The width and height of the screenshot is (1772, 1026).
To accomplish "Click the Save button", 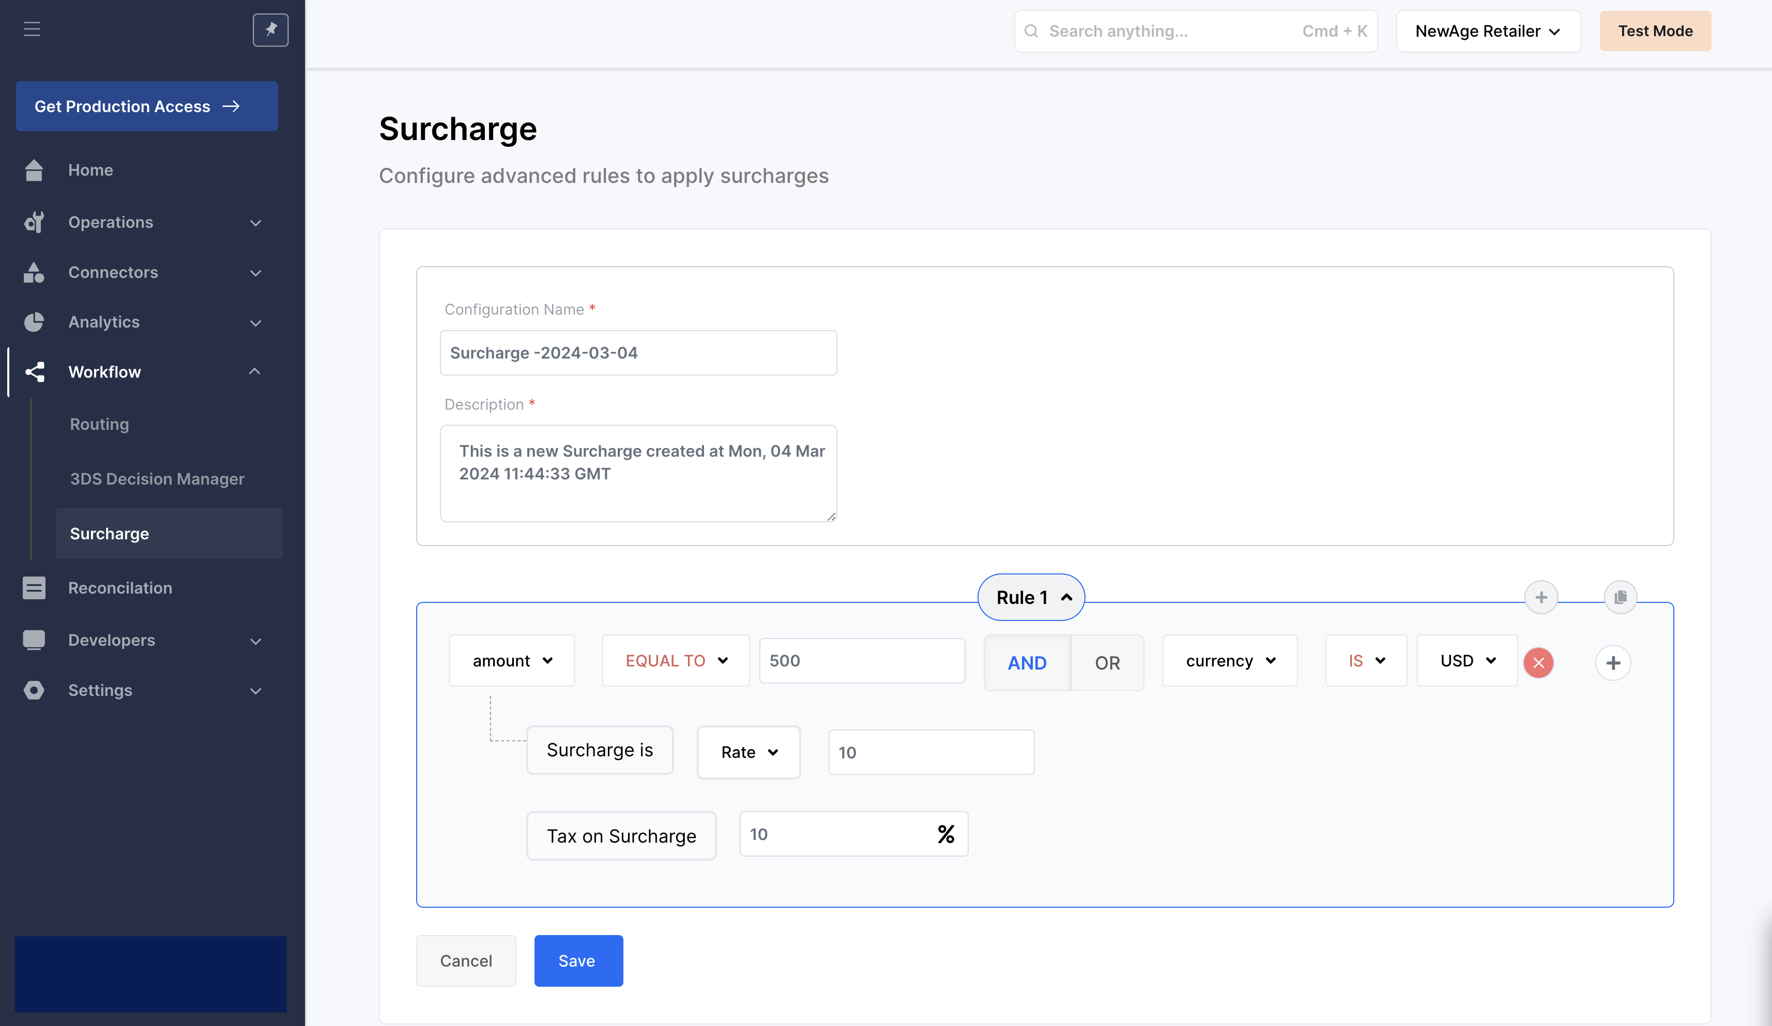I will pos(577,960).
